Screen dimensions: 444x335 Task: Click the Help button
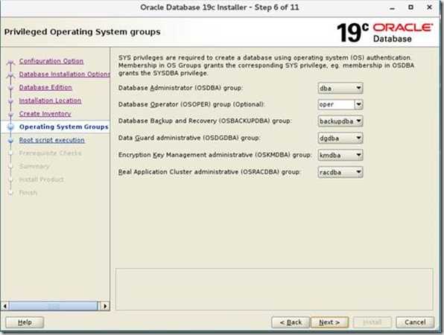pyautogui.click(x=25, y=322)
